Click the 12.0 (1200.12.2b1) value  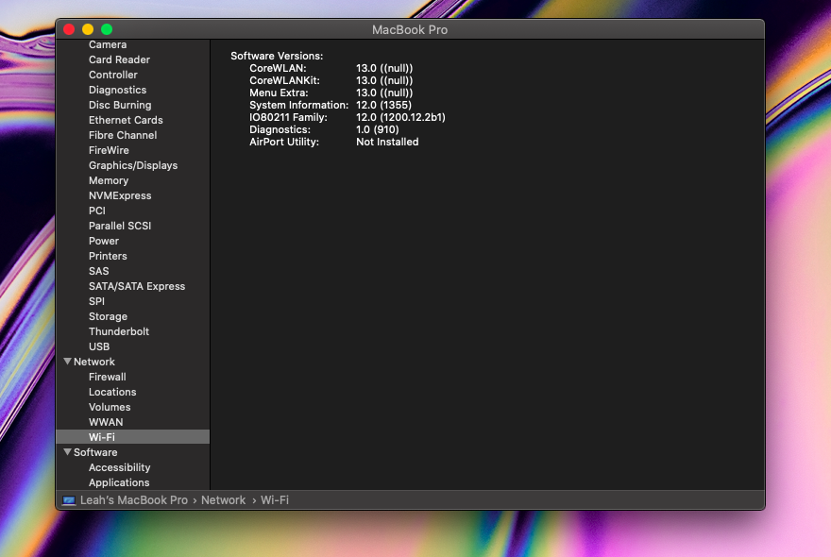(x=400, y=117)
